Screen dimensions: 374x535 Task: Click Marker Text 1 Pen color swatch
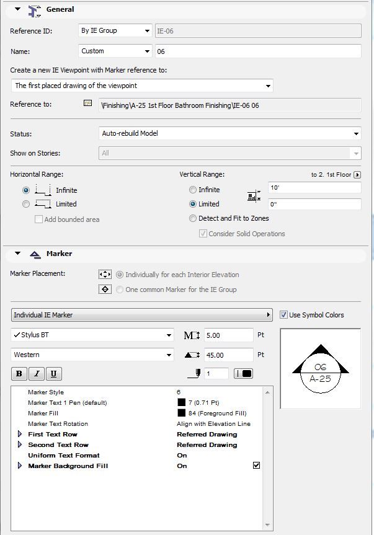[x=182, y=402]
